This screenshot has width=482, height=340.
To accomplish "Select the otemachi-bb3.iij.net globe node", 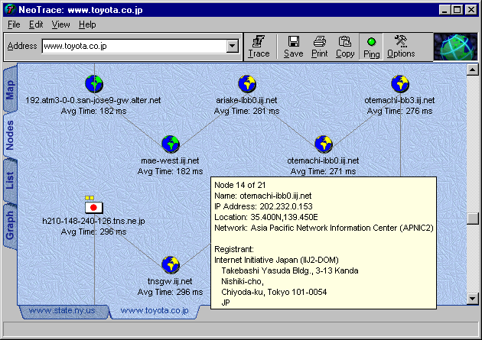I will coord(399,84).
